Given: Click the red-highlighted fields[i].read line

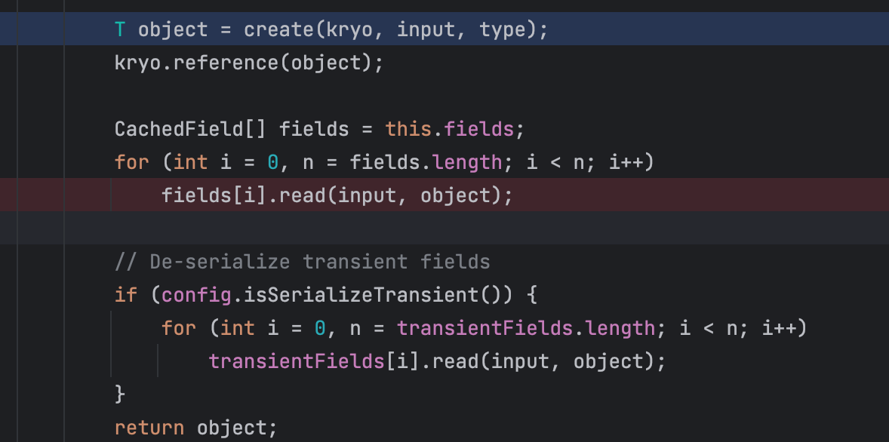Looking at the screenshot, I should tap(337, 195).
